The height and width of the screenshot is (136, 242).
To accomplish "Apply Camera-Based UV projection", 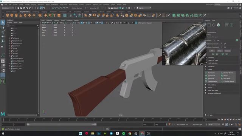I will 213,82.
